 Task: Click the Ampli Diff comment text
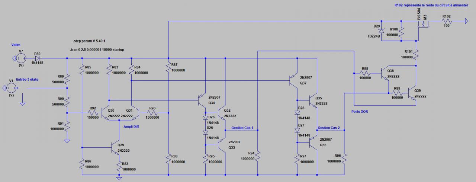pyautogui.click(x=132, y=127)
